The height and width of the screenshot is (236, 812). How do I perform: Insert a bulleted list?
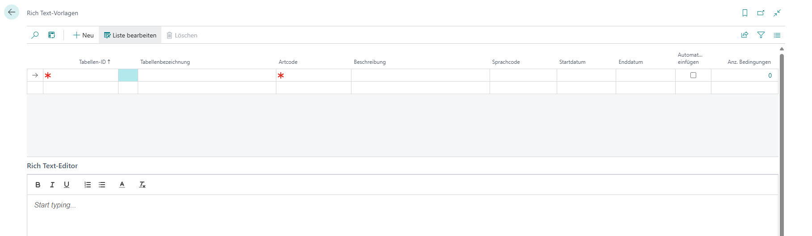(x=102, y=185)
